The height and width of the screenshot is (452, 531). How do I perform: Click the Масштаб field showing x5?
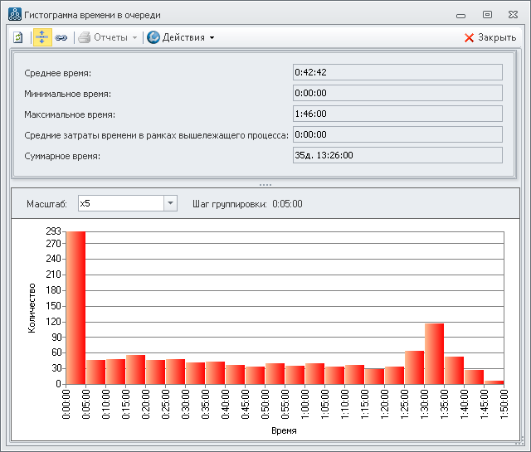(x=119, y=203)
